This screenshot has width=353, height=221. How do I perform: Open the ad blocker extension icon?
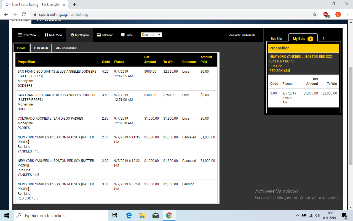(326, 15)
